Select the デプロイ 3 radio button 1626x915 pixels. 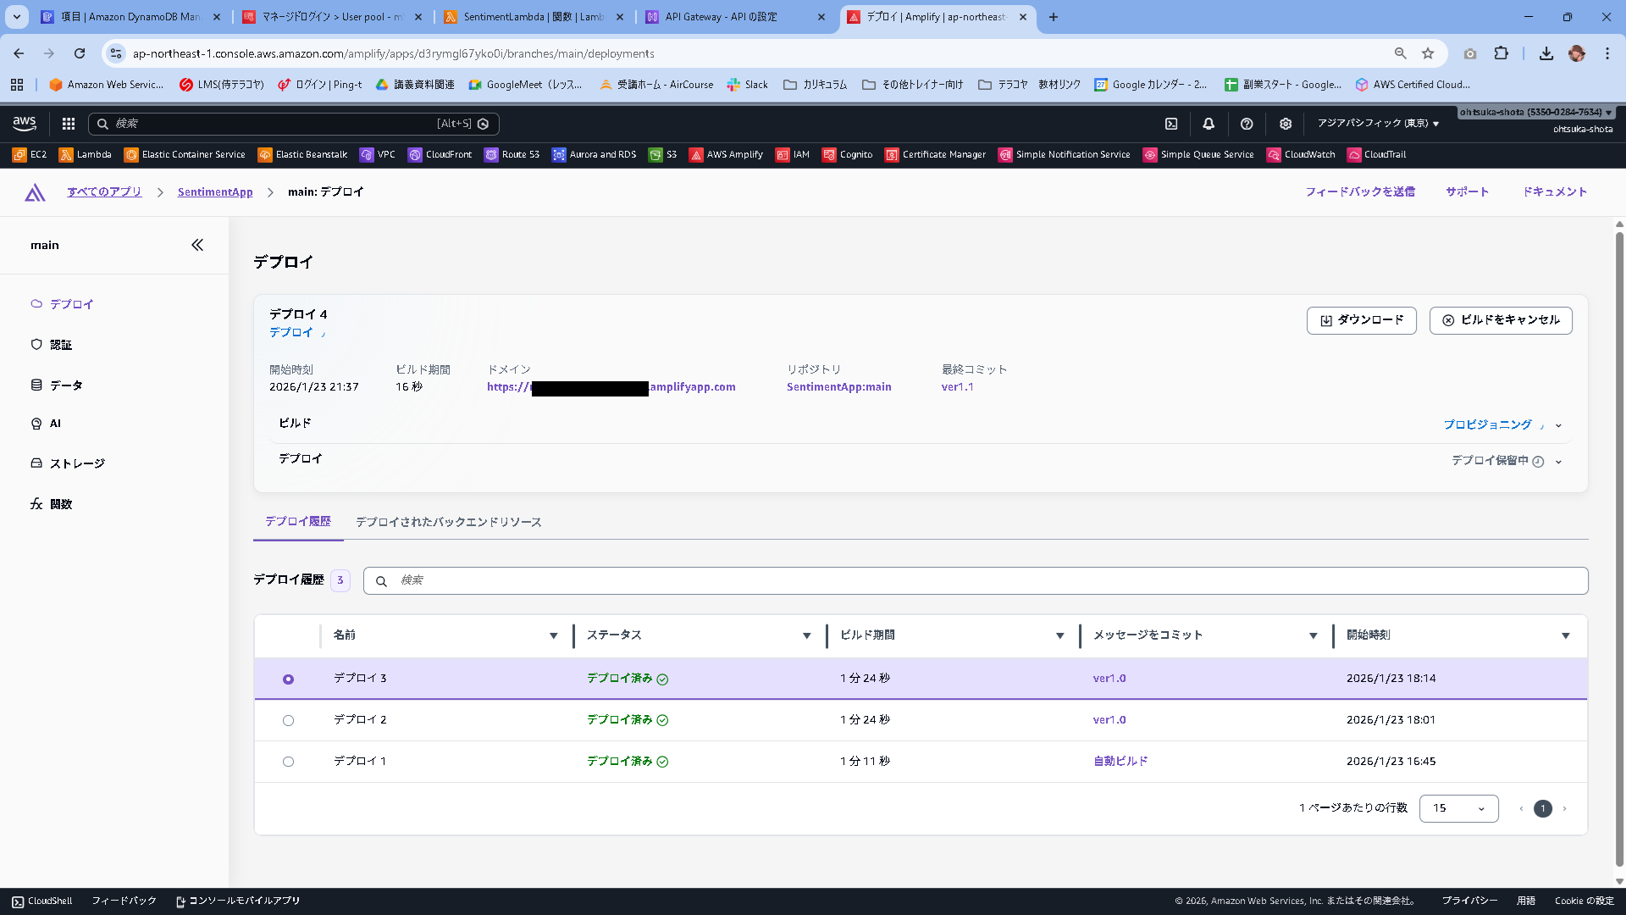tap(288, 679)
